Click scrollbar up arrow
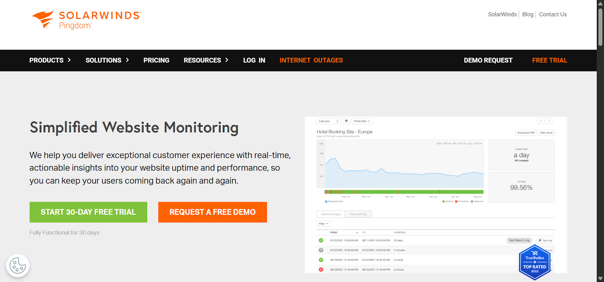604x282 pixels. 600,3
